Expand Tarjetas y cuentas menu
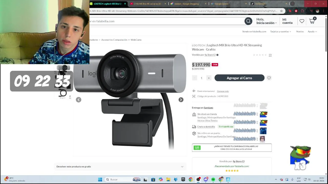This screenshot has height=184, width=328. pyautogui.click(x=281, y=31)
